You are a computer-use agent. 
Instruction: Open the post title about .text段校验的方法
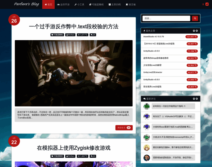click(74, 26)
